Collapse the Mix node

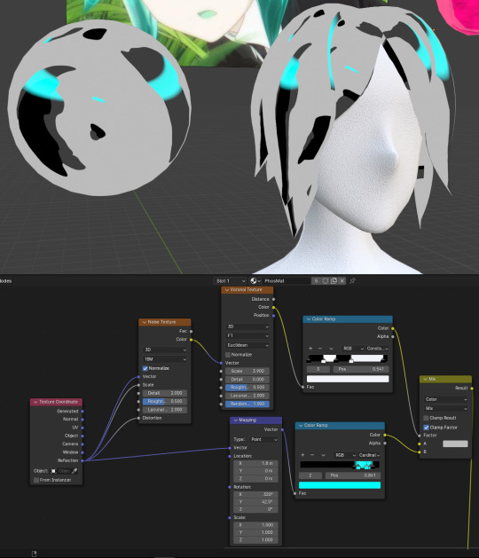point(425,380)
